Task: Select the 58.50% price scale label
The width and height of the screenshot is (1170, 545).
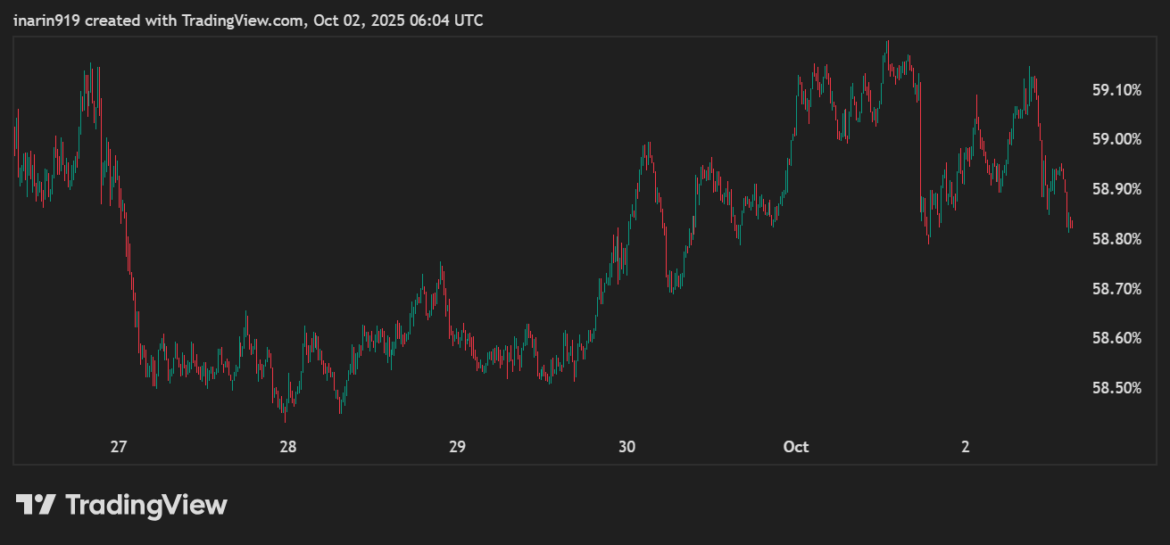Action: coord(1116,388)
